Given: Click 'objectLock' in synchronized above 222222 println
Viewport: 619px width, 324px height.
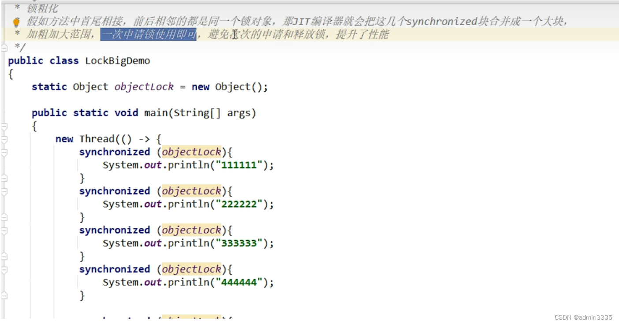Looking at the screenshot, I should [x=191, y=191].
